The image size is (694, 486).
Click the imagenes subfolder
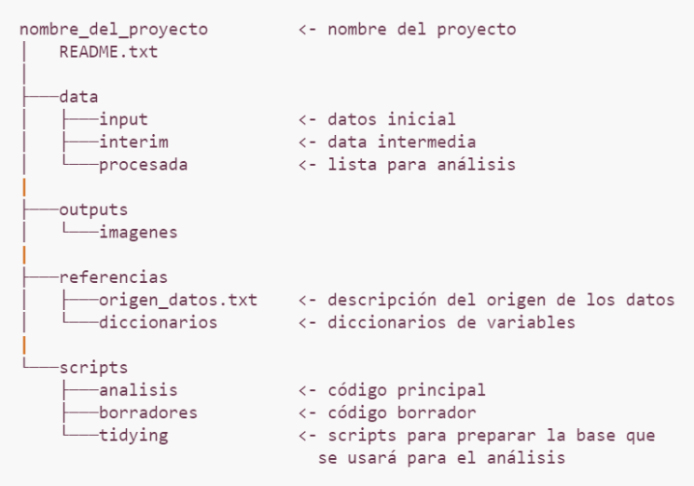tap(138, 233)
